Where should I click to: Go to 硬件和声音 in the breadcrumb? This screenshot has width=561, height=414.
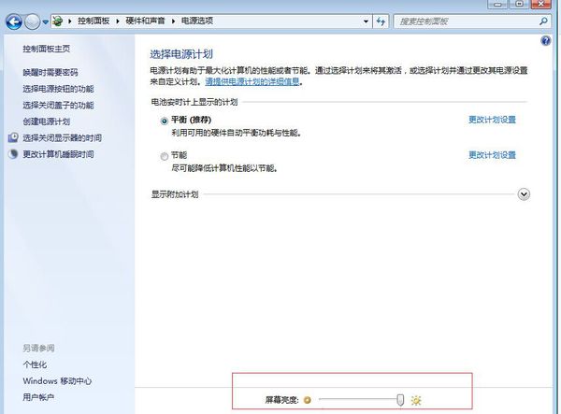[146, 21]
